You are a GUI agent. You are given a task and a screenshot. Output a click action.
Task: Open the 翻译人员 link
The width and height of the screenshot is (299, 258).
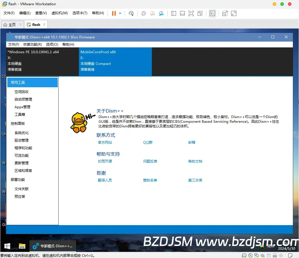click(x=105, y=180)
